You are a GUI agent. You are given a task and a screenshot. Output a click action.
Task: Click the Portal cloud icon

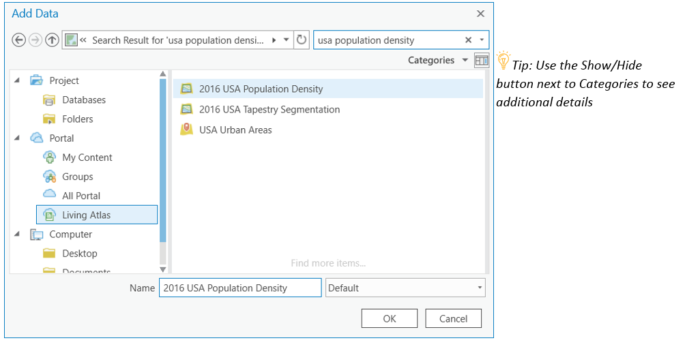[x=37, y=138]
